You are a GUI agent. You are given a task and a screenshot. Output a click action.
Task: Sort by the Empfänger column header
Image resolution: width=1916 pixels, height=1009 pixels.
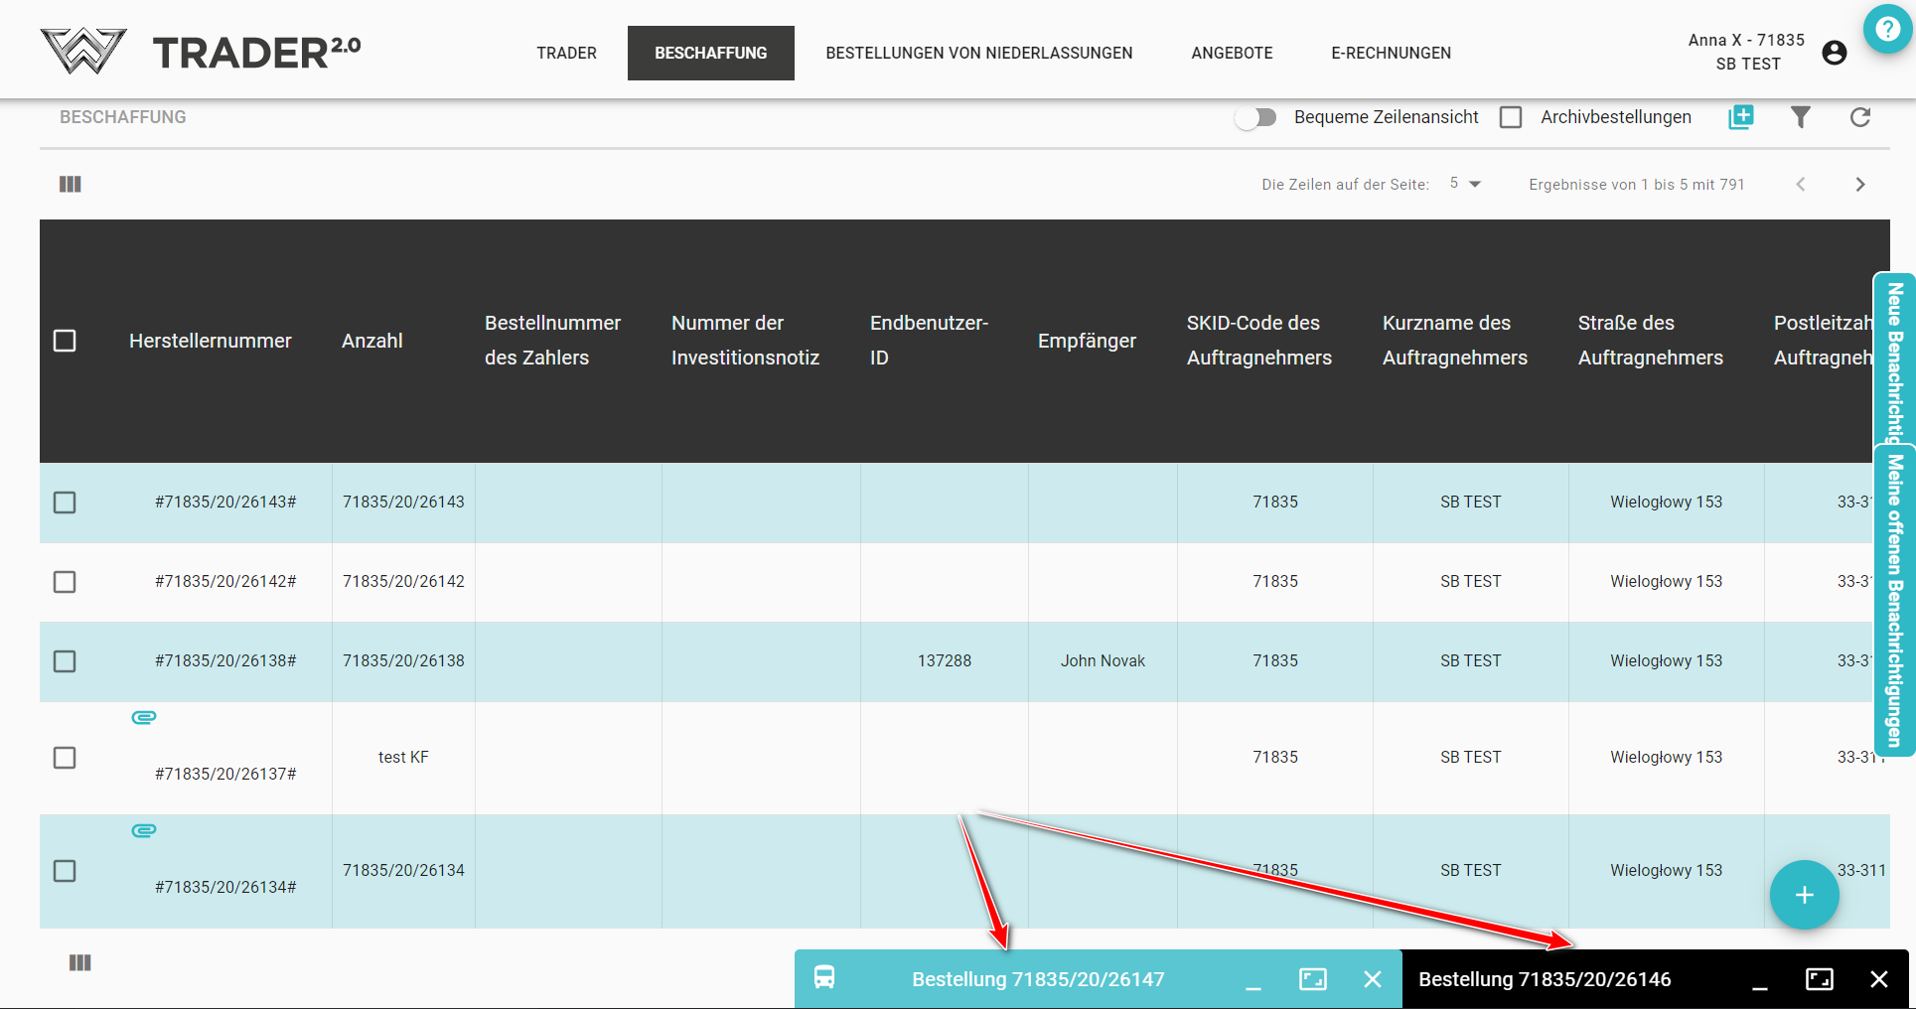pos(1087,341)
